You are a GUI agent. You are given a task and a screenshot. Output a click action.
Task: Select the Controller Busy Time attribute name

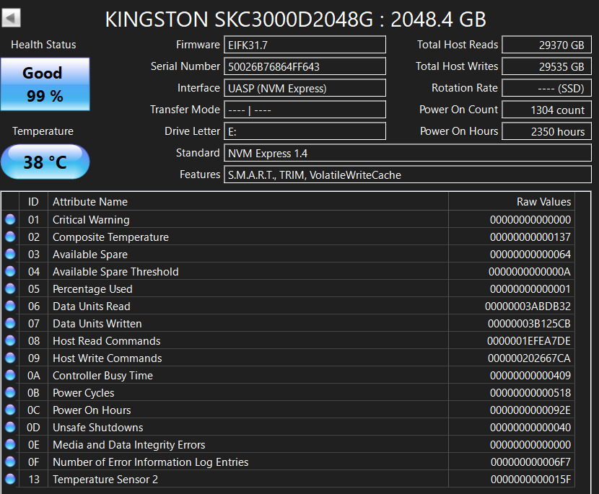tap(102, 376)
